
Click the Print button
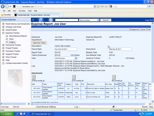(x=148, y=29)
